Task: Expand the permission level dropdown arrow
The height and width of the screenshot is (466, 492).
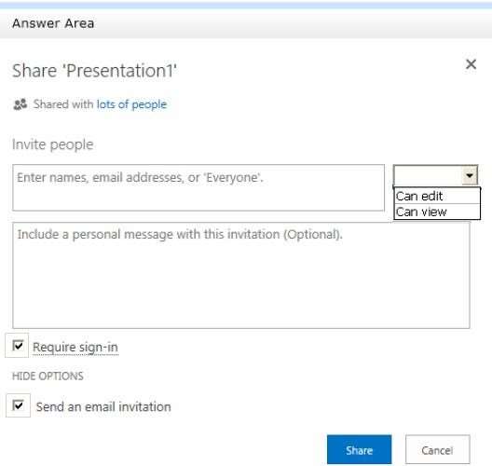Action: point(470,175)
